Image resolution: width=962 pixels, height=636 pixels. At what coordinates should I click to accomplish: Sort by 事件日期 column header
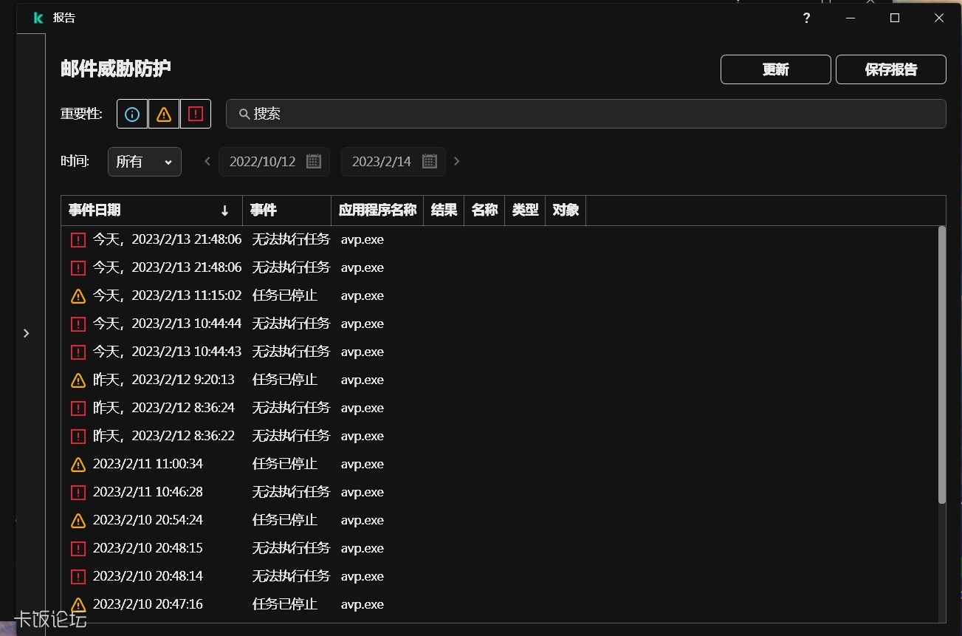point(151,211)
